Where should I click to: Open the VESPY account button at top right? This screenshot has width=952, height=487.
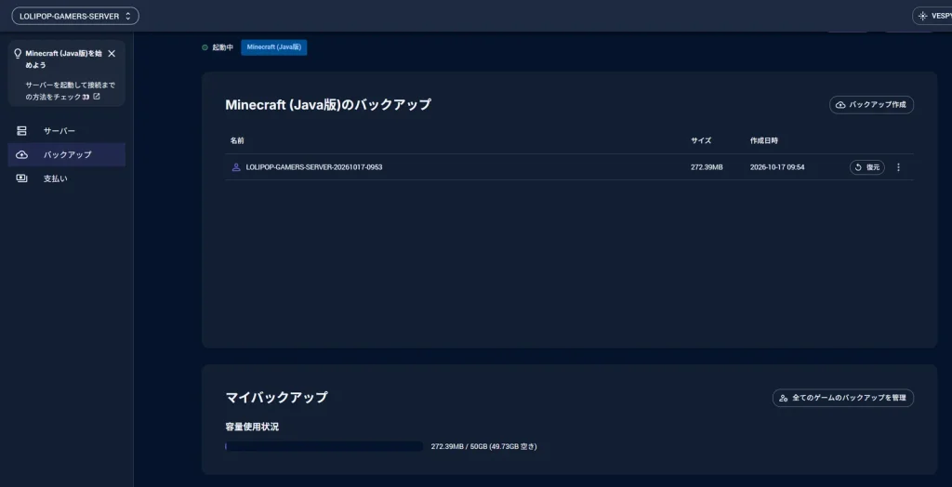pos(933,17)
